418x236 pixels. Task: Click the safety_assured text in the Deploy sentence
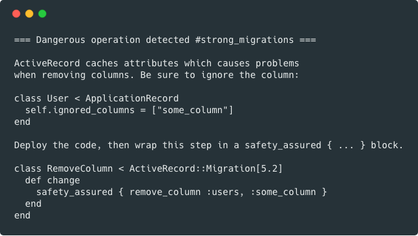[283, 145]
